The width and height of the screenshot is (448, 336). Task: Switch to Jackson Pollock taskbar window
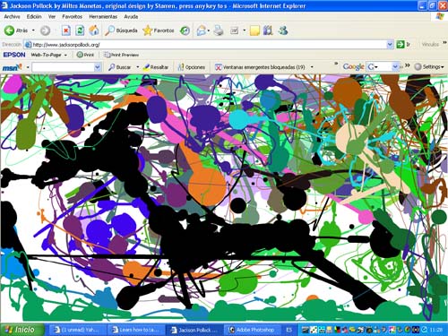(194, 330)
